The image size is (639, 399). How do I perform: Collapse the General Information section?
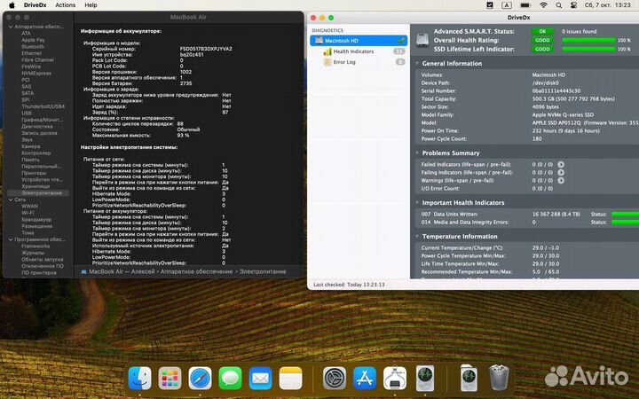[417, 64]
